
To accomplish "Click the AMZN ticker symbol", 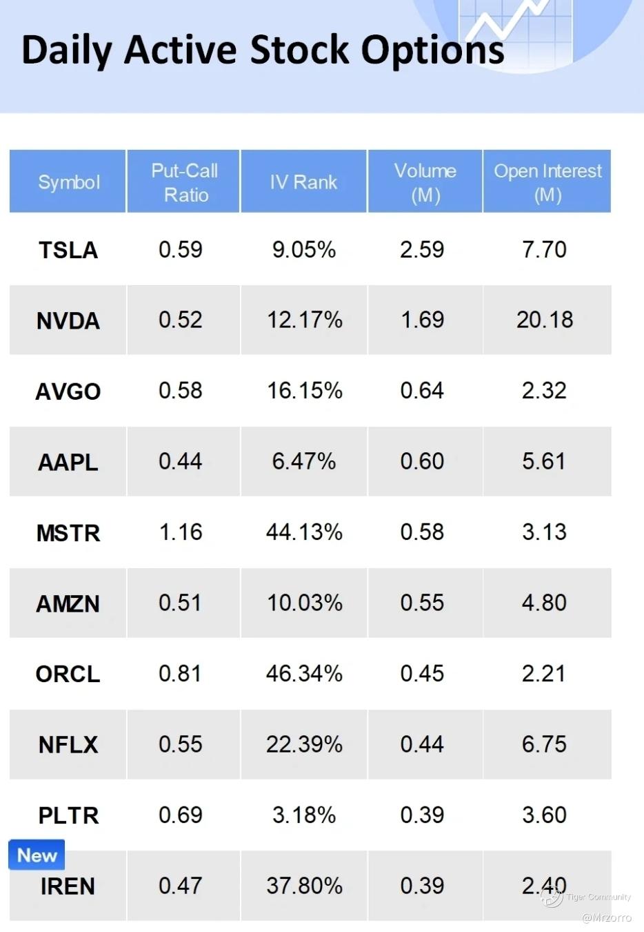I will coord(68,603).
